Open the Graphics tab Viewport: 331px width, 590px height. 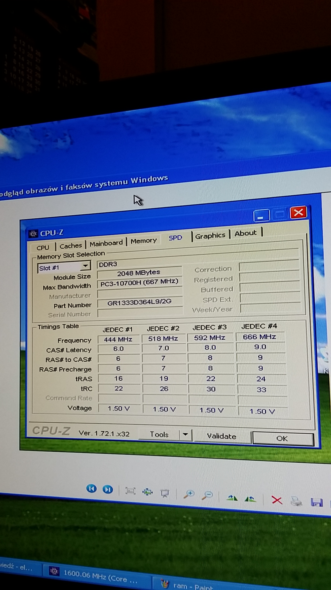(210, 236)
